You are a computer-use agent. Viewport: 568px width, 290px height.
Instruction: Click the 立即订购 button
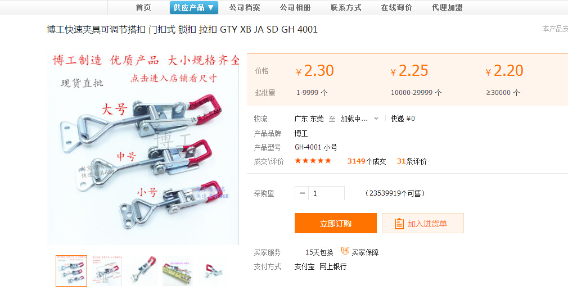point(336,223)
